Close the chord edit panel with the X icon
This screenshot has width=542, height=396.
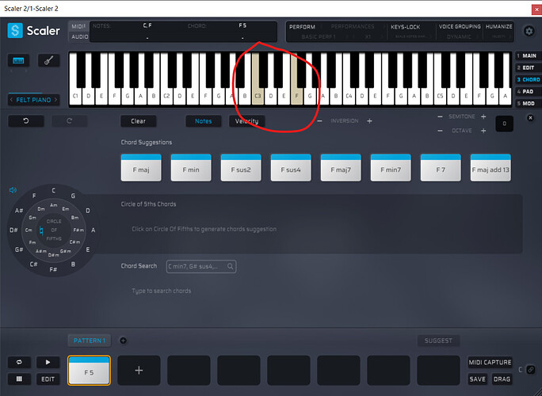(530, 118)
